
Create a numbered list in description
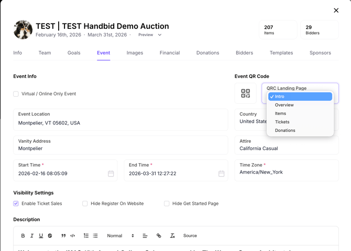point(86,236)
